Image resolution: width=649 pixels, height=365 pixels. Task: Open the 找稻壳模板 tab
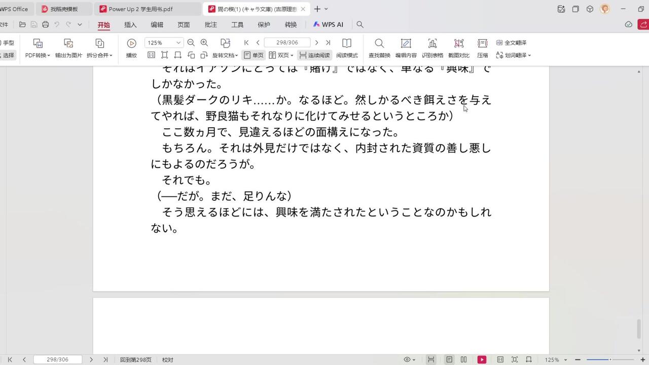point(64,9)
